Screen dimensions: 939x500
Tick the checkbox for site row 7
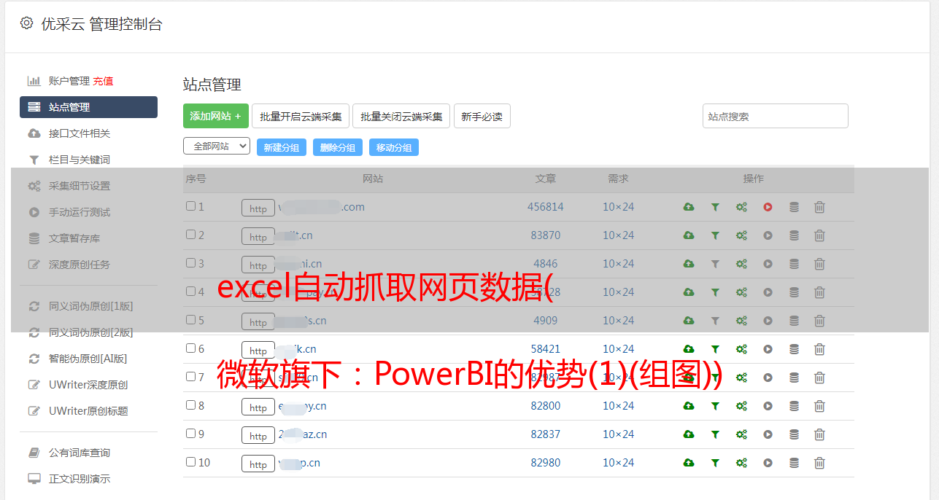click(190, 377)
